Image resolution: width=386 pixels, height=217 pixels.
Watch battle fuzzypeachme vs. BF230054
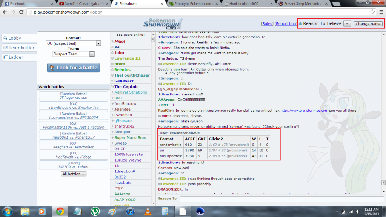pos(73,115)
